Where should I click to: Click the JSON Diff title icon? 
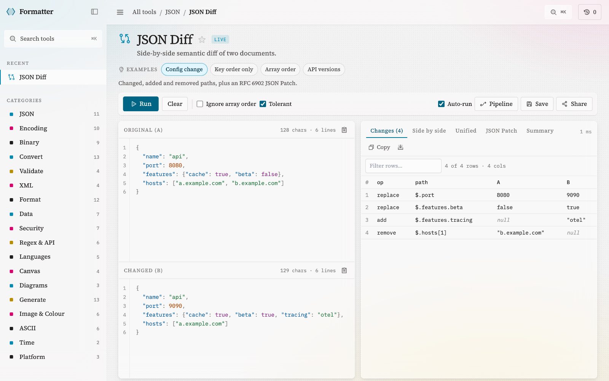tap(125, 39)
